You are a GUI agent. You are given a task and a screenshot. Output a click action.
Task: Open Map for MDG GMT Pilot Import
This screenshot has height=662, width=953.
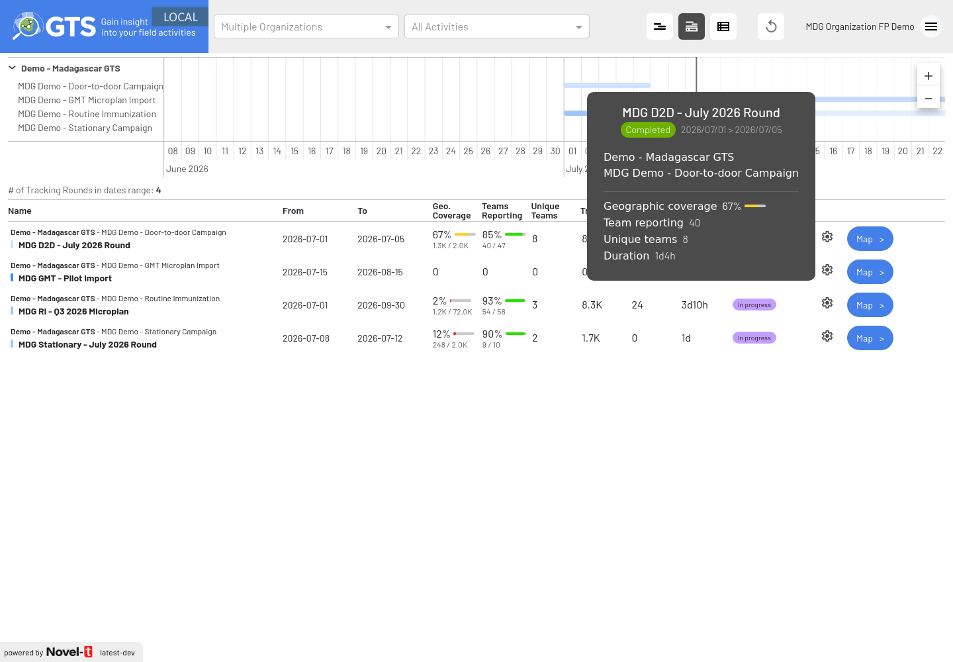coord(870,272)
